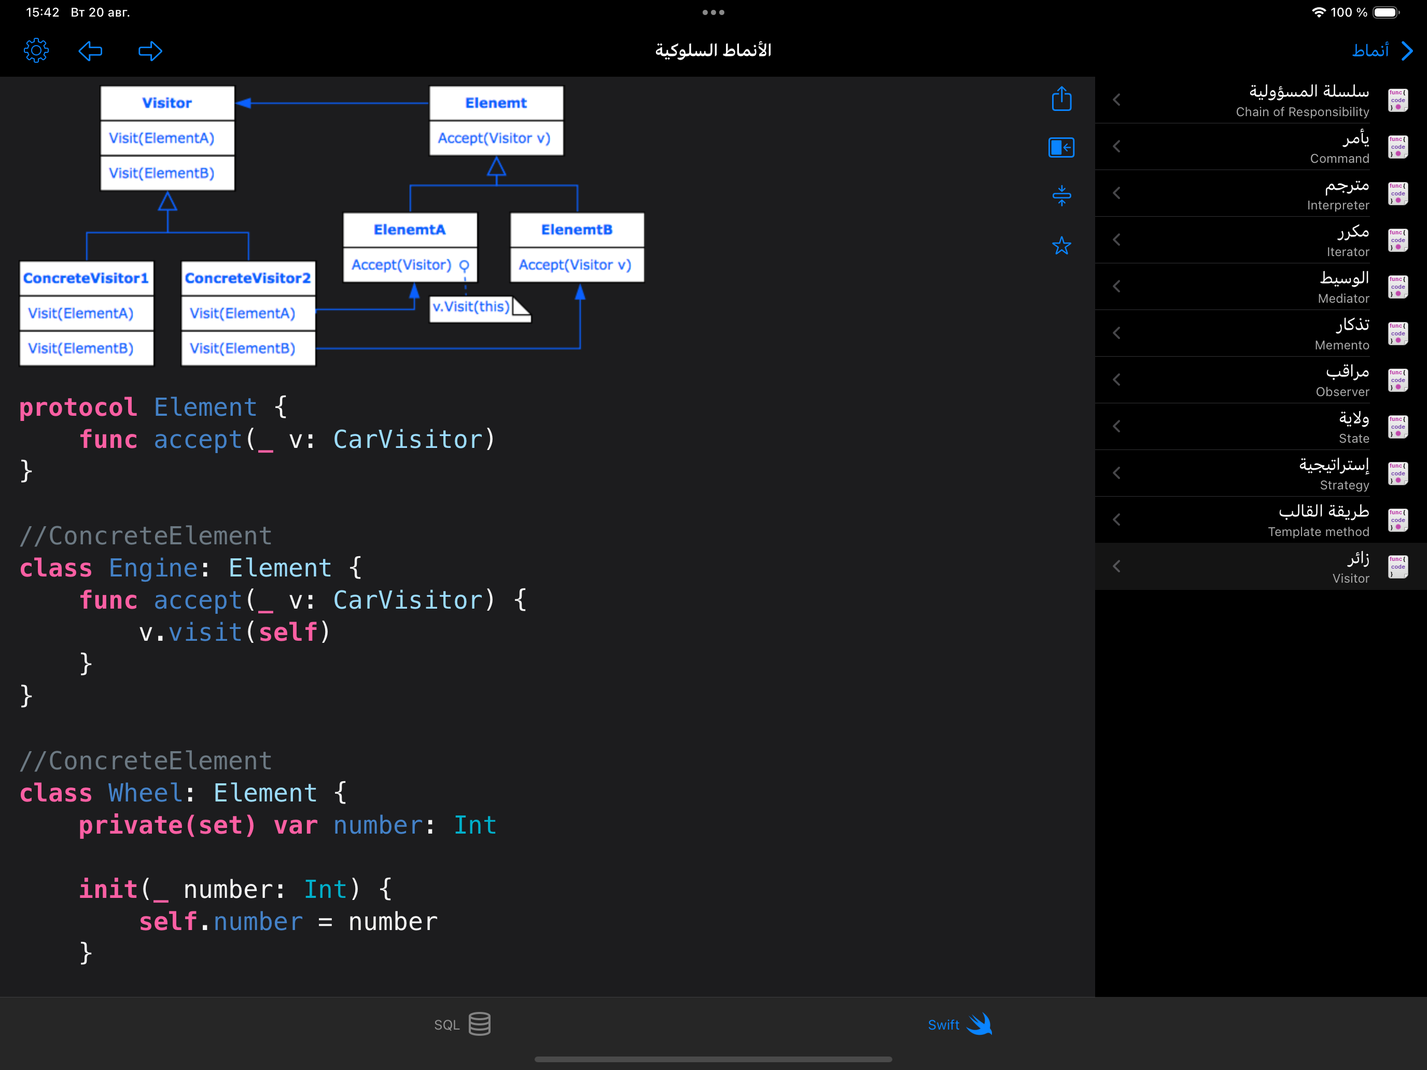Tap the code icon beside Interpreter
Screen dimensions: 1427x1070
click(1397, 193)
